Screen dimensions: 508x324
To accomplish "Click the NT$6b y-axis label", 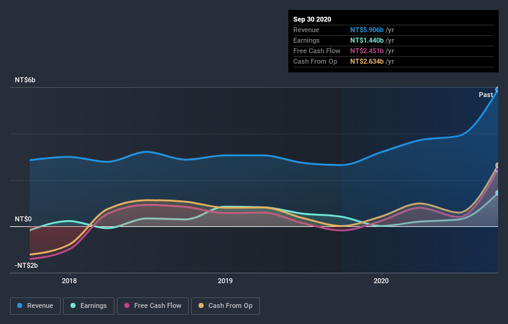I will point(25,80).
